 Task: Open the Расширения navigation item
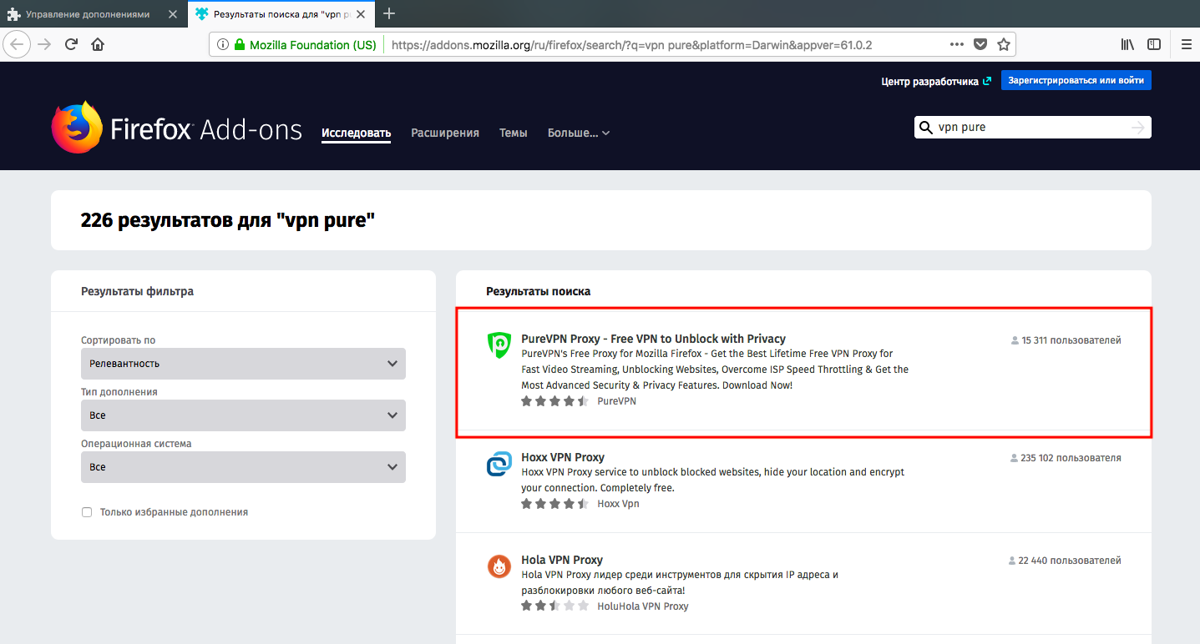tap(445, 133)
